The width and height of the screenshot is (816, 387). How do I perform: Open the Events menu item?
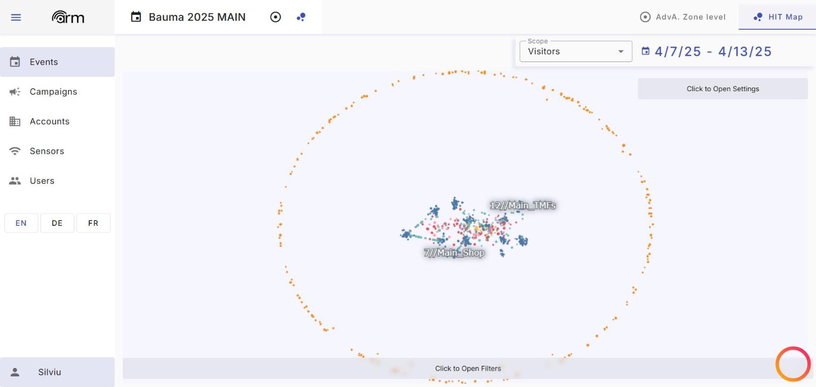57,62
